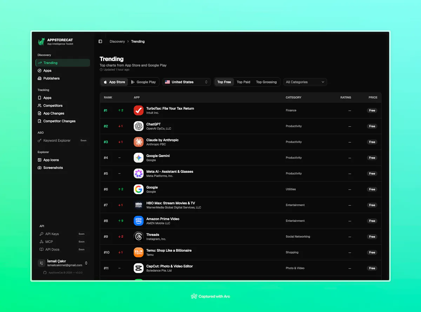Viewport: 421px width, 312px height.
Task: Open Competitor Changes in sidebar
Action: click(x=63, y=121)
